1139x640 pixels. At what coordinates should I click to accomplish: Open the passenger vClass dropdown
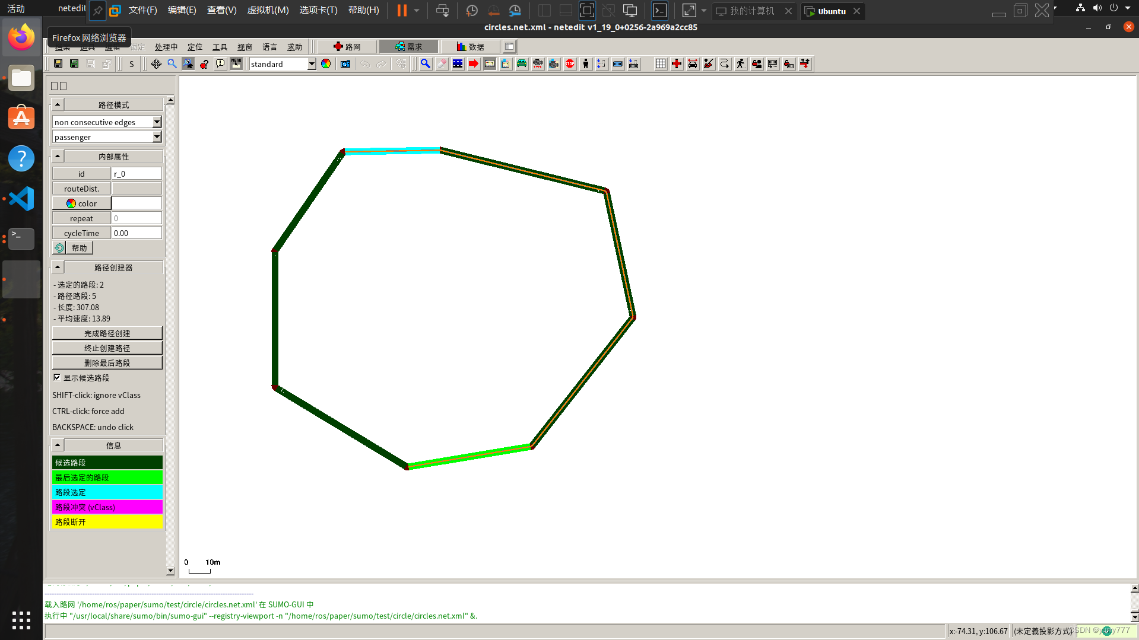click(157, 137)
